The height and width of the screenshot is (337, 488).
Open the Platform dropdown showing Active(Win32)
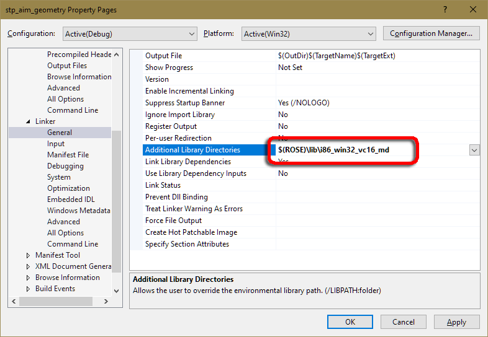(309, 34)
